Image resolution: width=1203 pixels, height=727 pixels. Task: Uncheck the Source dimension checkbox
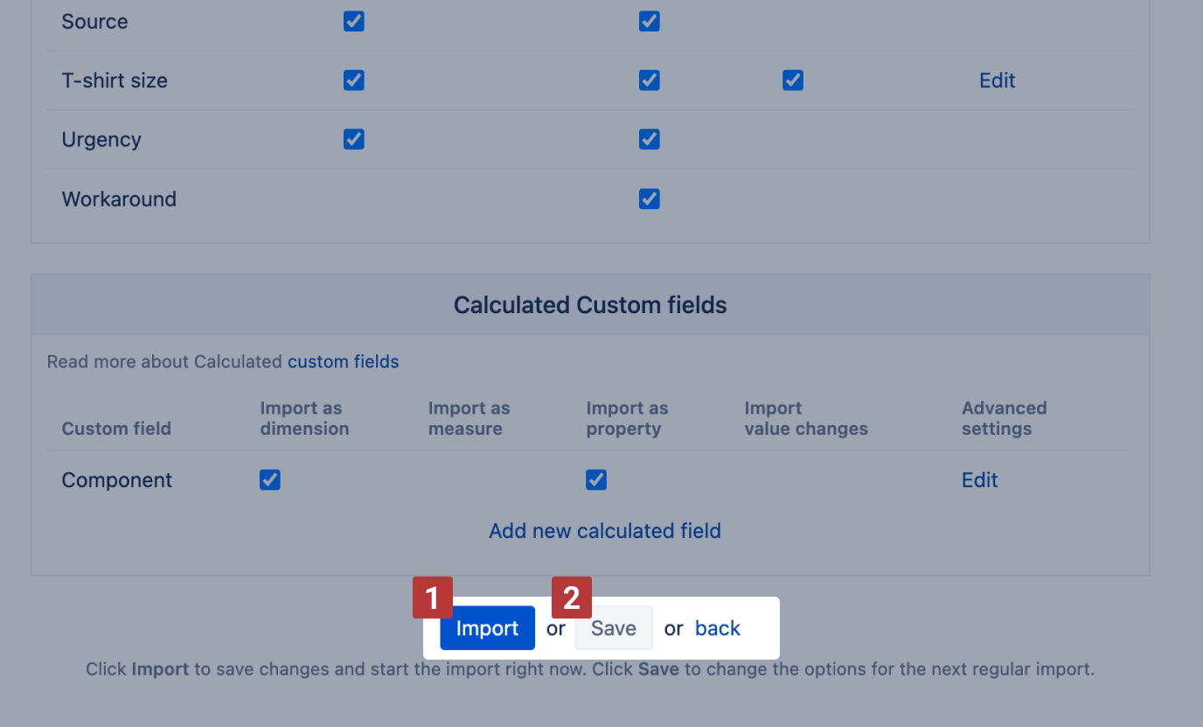353,20
